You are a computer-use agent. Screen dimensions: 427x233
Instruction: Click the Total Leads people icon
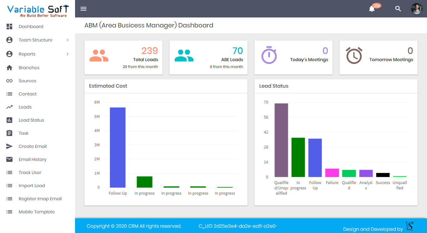(99, 56)
